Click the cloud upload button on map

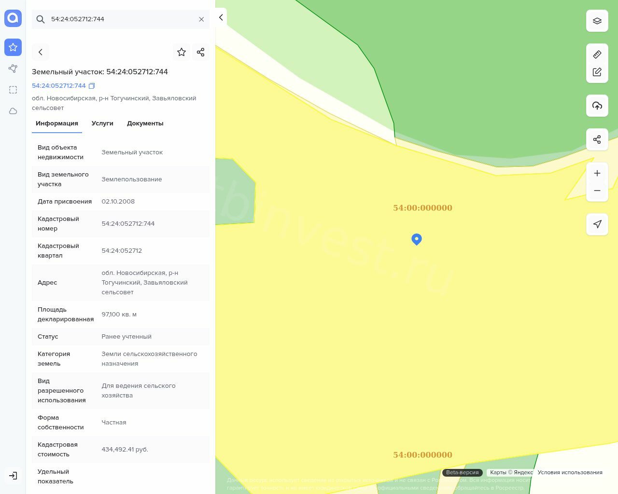[597, 106]
